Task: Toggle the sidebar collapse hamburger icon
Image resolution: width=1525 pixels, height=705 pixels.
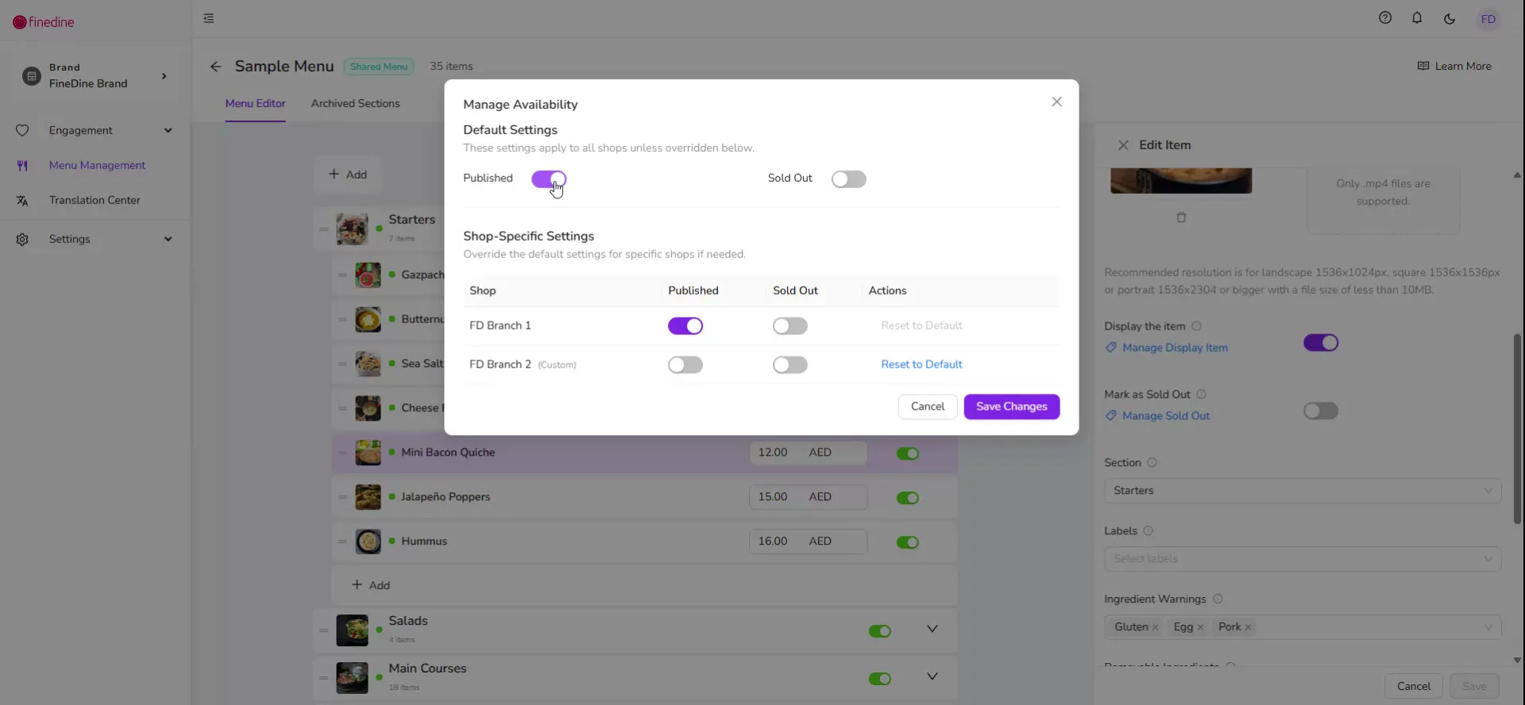Action: pos(209,18)
